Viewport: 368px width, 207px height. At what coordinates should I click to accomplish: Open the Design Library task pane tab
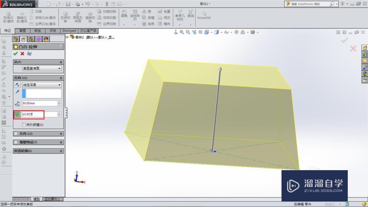tap(365, 54)
